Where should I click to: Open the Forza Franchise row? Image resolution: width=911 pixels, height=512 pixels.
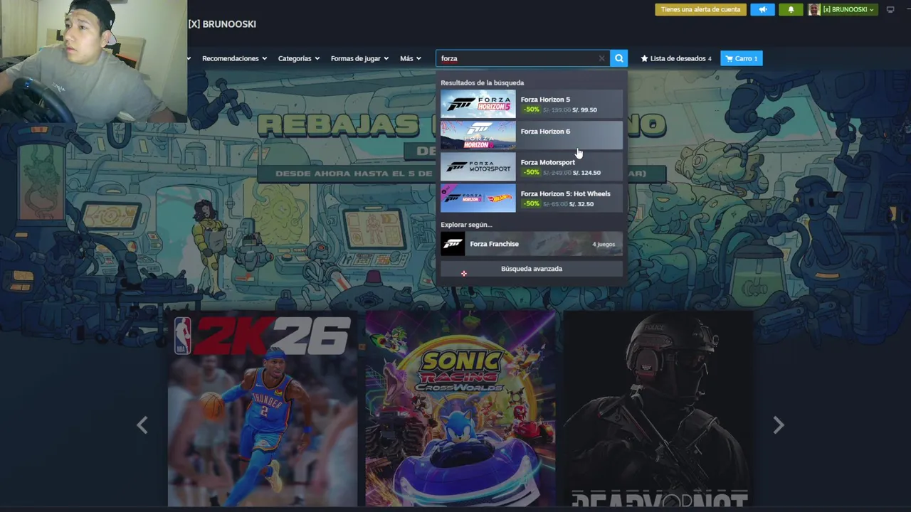[532, 244]
